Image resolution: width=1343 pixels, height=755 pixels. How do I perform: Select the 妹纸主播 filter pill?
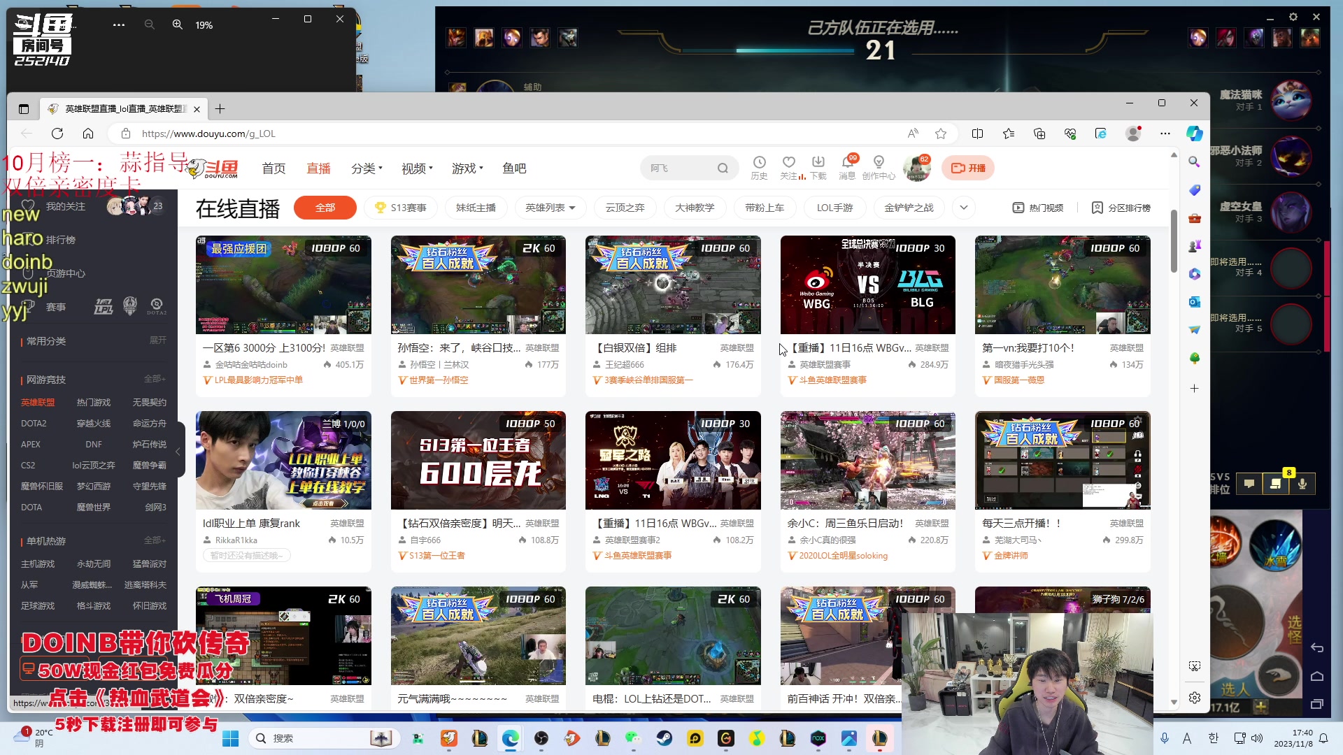click(x=476, y=208)
